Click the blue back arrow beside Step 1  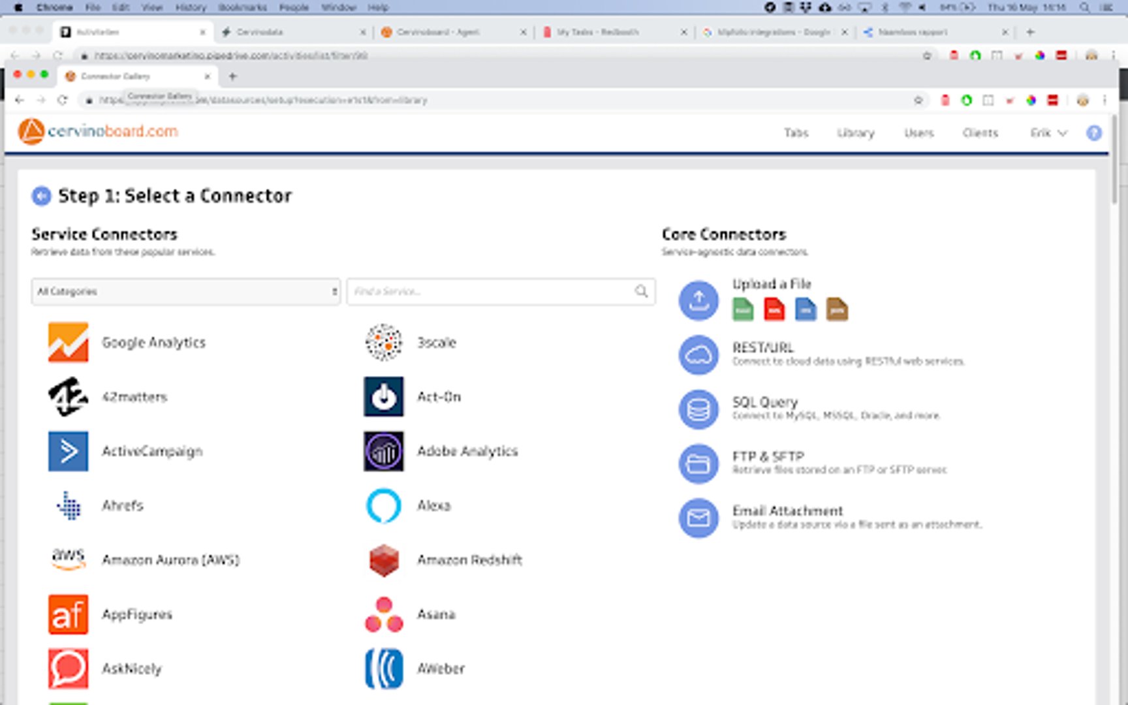click(41, 196)
